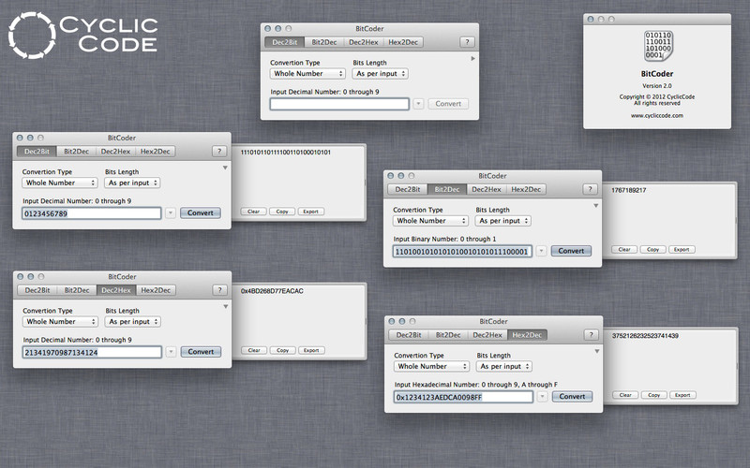
Task: Copy the binary output 111010110111100110100010101
Action: (282, 212)
